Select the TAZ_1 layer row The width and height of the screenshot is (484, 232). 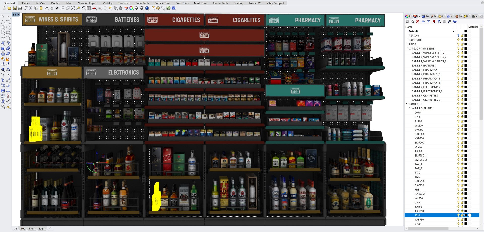(442, 164)
